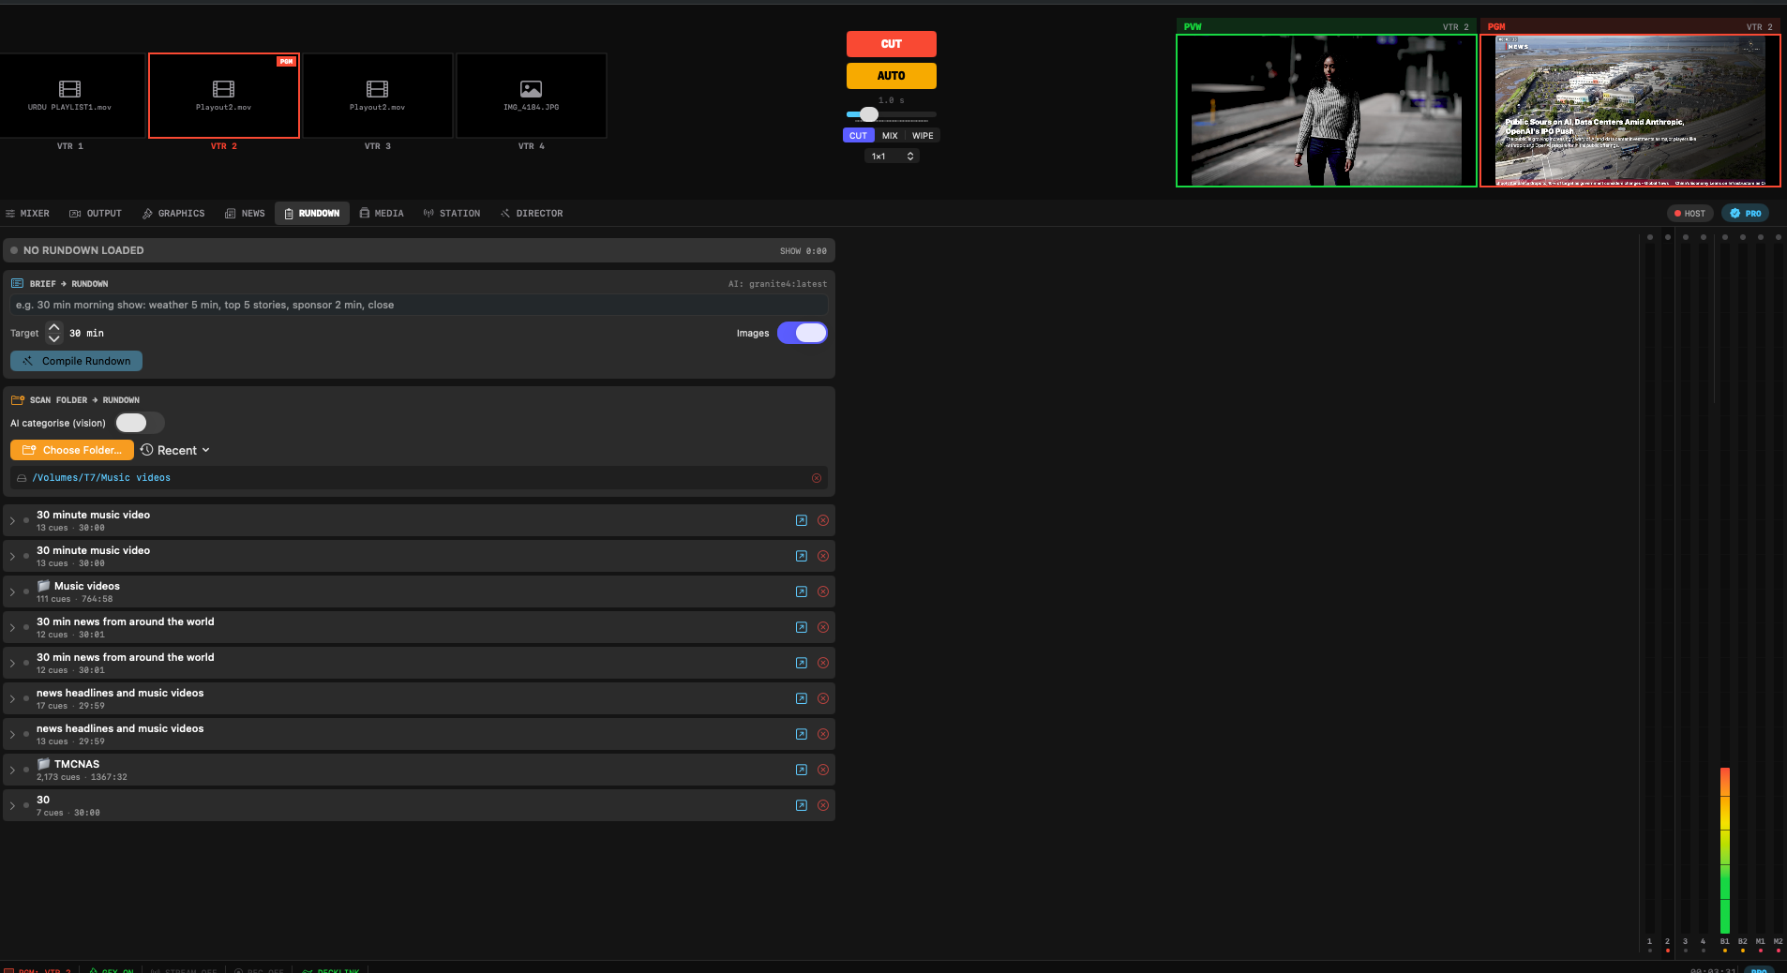Click the drive icon beside the folder path

tap(22, 478)
